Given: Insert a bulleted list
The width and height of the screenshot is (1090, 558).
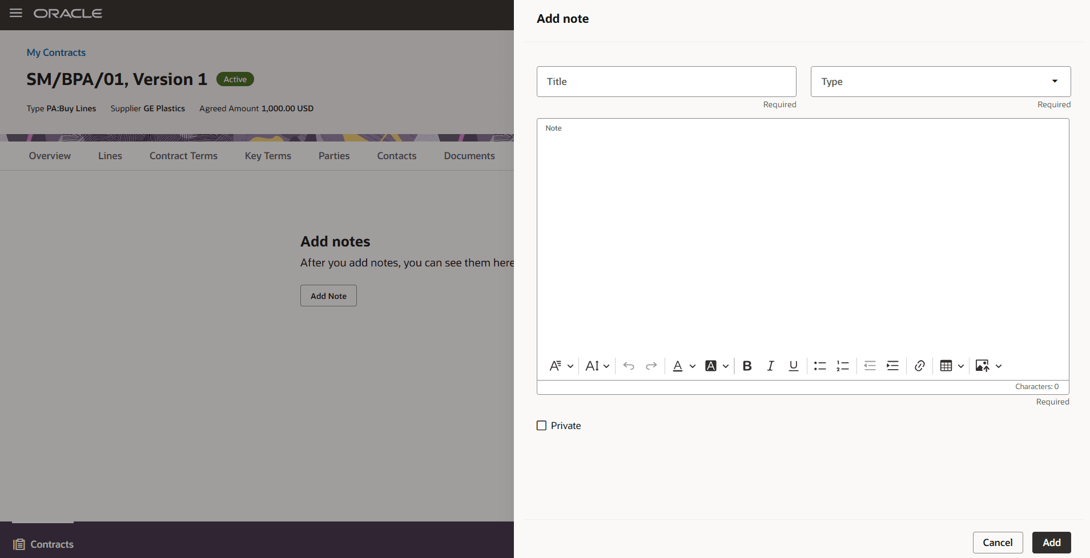Looking at the screenshot, I should click(819, 366).
